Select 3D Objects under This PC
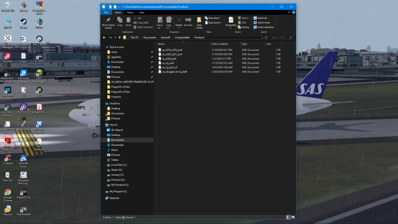This screenshot has height=224, width=398. [x=117, y=130]
